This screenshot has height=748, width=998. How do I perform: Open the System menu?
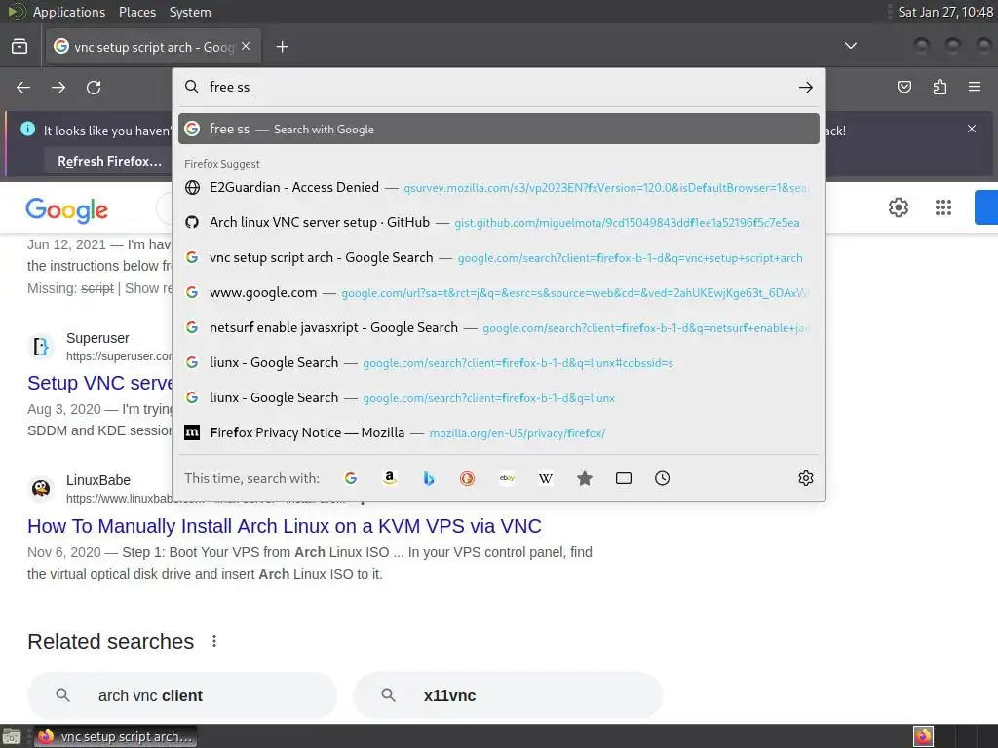pos(190,12)
